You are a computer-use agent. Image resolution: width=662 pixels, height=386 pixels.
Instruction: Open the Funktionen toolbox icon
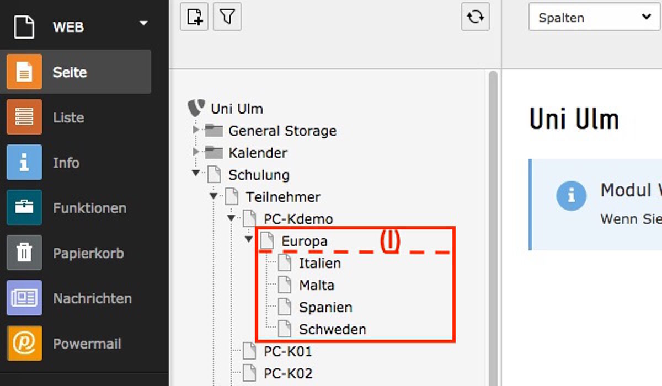point(24,207)
